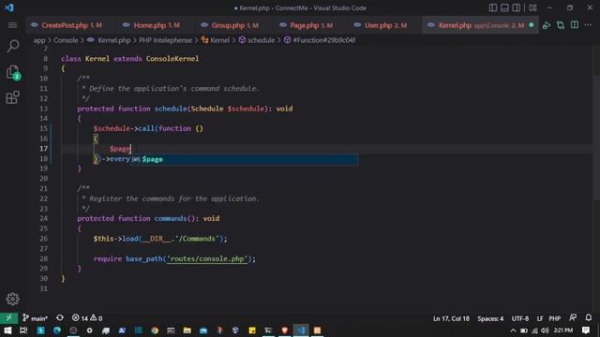The height and width of the screenshot is (337, 600).
Task: Open the Manage gear in activity bar
Action: (12, 299)
